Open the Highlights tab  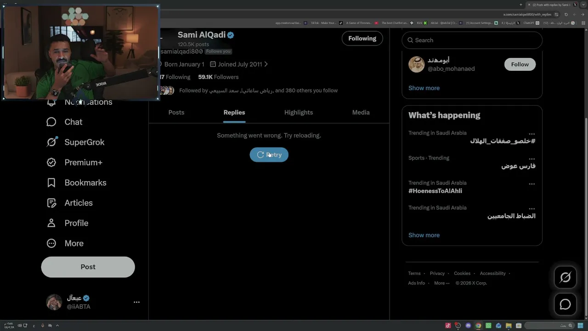pyautogui.click(x=299, y=112)
